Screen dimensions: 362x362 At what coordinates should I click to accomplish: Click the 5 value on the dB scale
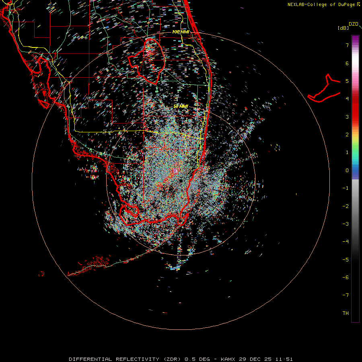pos(347,81)
